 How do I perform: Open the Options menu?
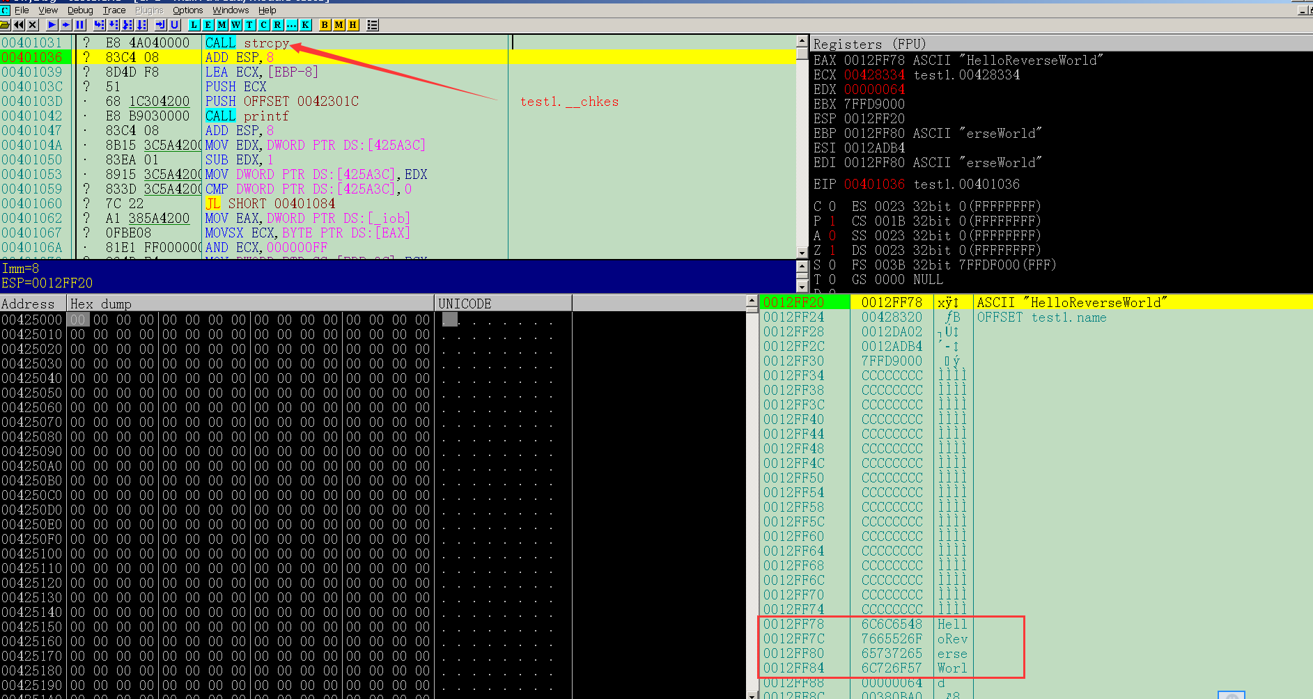pyautogui.click(x=187, y=10)
